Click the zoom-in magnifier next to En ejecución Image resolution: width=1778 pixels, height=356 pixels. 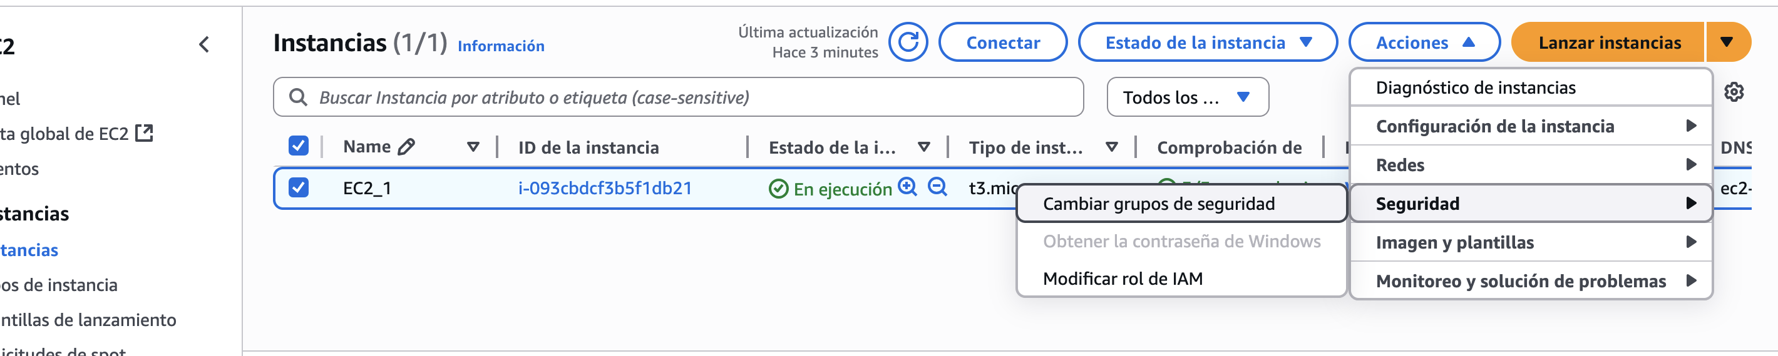pos(908,187)
